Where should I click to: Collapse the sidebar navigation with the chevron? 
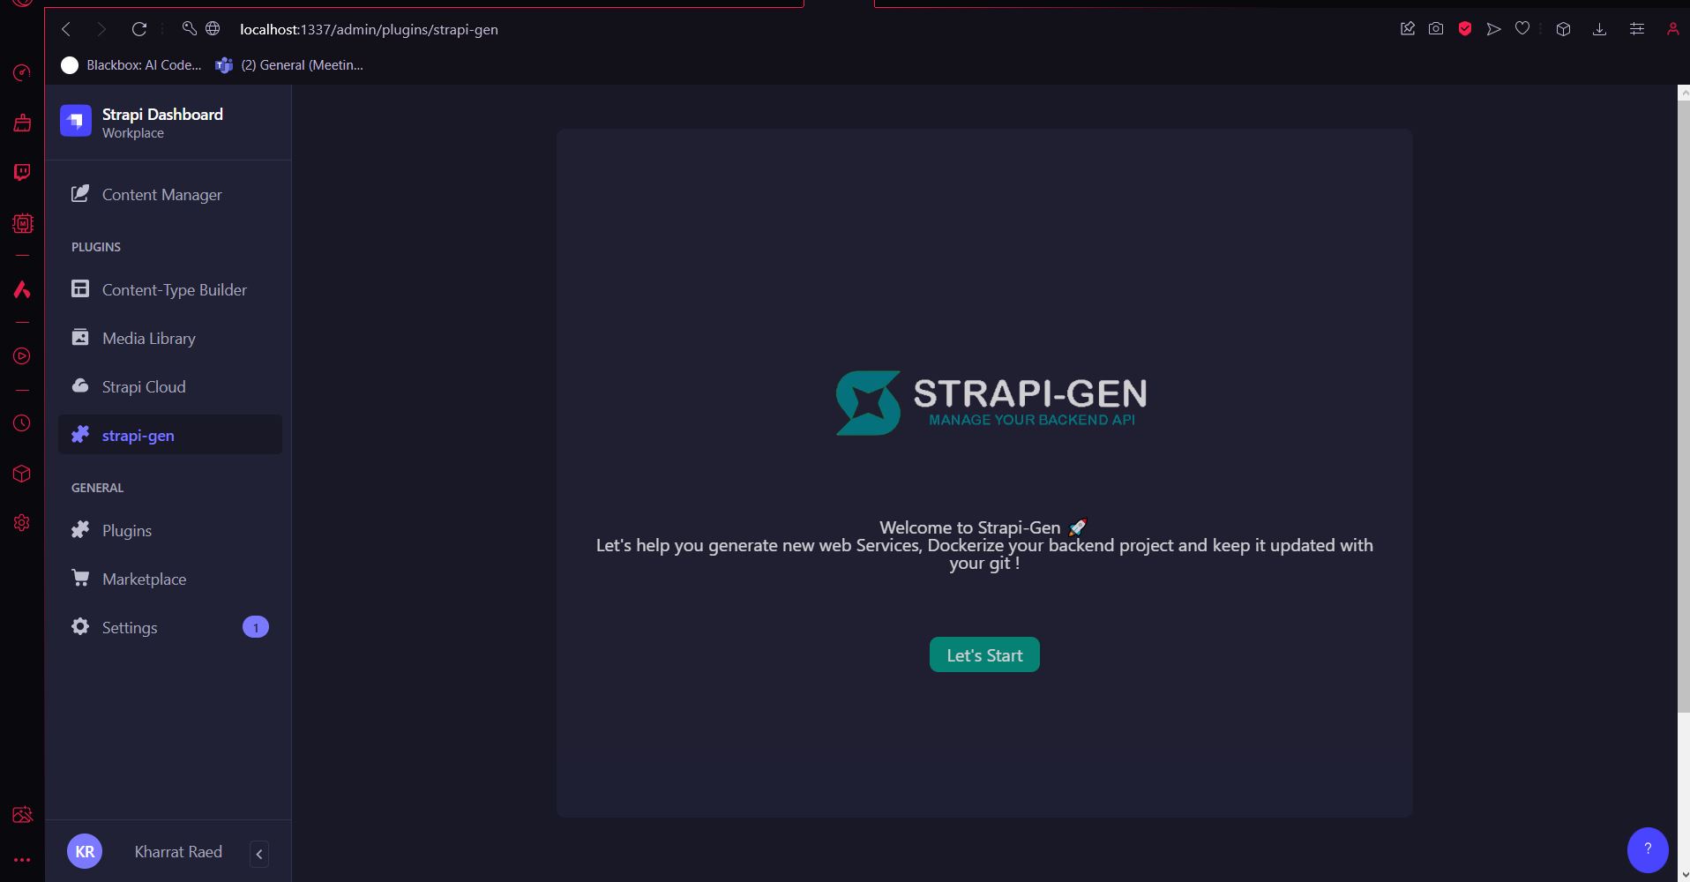[259, 854]
